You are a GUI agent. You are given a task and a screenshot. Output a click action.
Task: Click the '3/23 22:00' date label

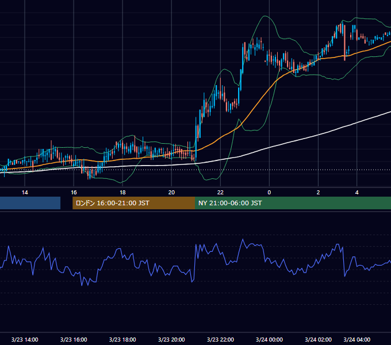(x=220, y=339)
